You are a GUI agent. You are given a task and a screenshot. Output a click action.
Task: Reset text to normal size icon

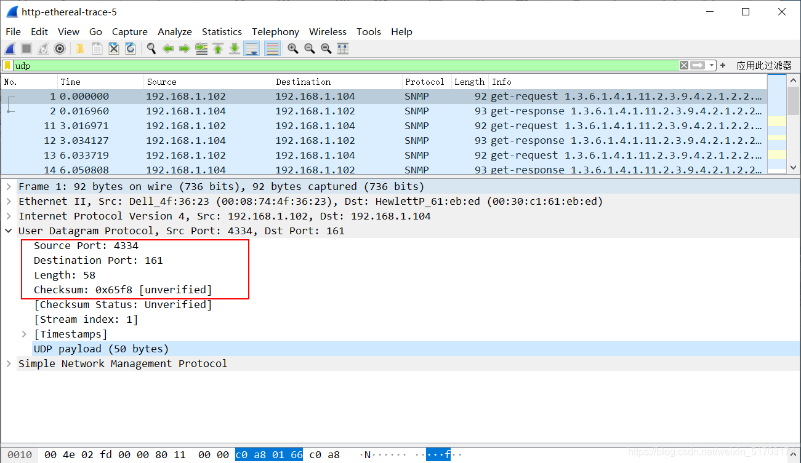[326, 49]
